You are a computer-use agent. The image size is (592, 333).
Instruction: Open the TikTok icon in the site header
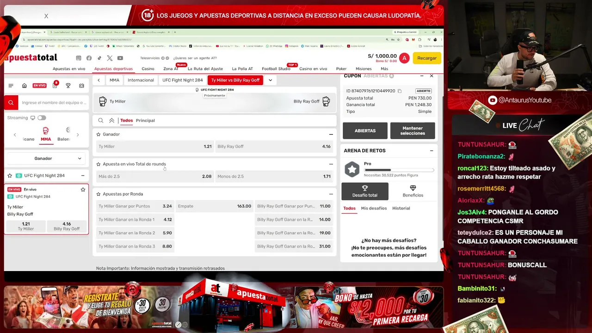[99, 58]
